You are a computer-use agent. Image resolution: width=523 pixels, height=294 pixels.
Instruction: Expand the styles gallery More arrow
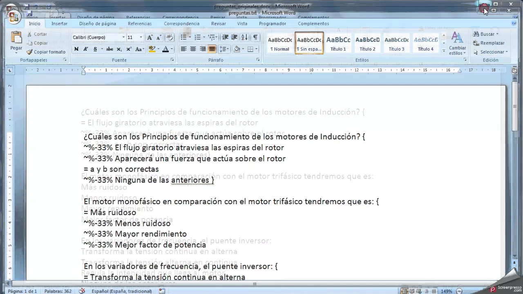(x=444, y=51)
